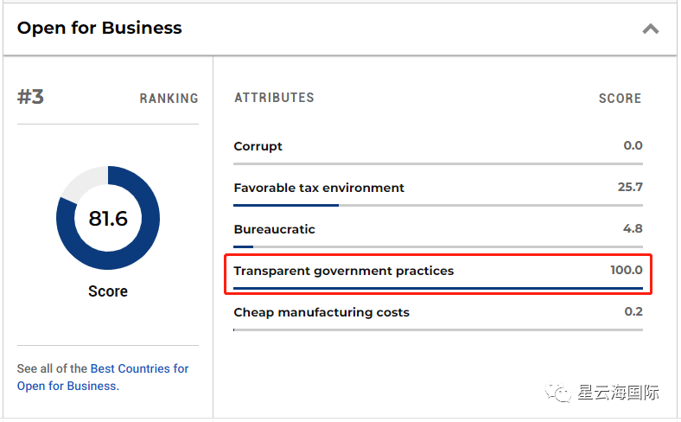681x422 pixels.
Task: Click the Transparent government practices label
Action: (343, 271)
